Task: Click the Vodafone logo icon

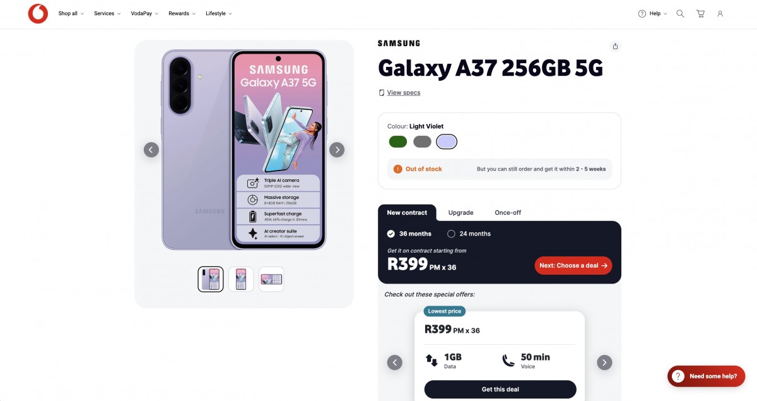Action: pyautogui.click(x=38, y=13)
